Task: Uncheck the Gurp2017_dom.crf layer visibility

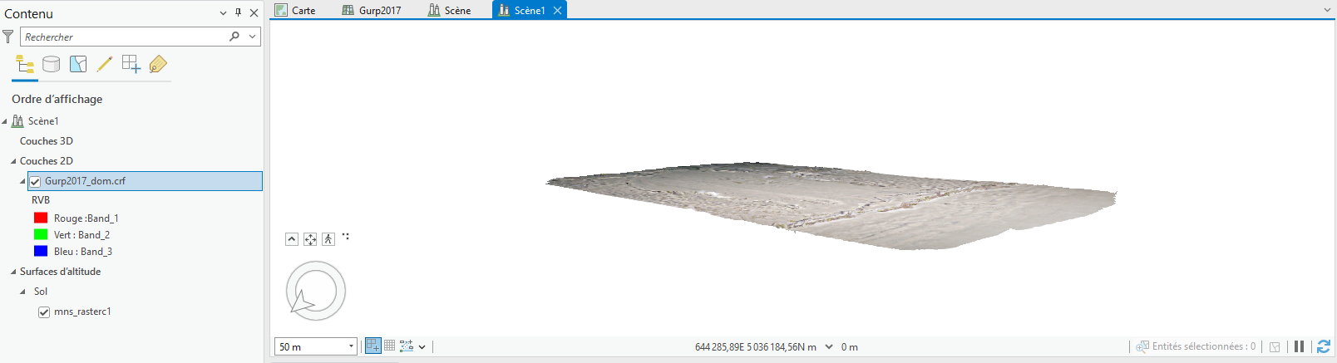Action: [35, 181]
